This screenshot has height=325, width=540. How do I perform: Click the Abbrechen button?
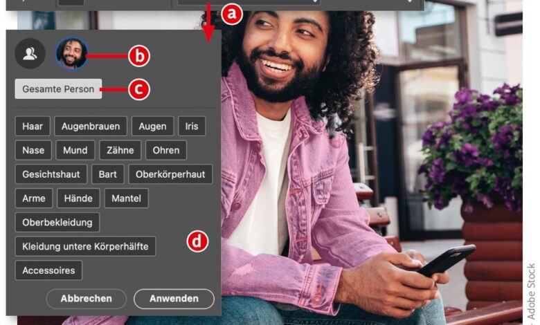(86, 299)
